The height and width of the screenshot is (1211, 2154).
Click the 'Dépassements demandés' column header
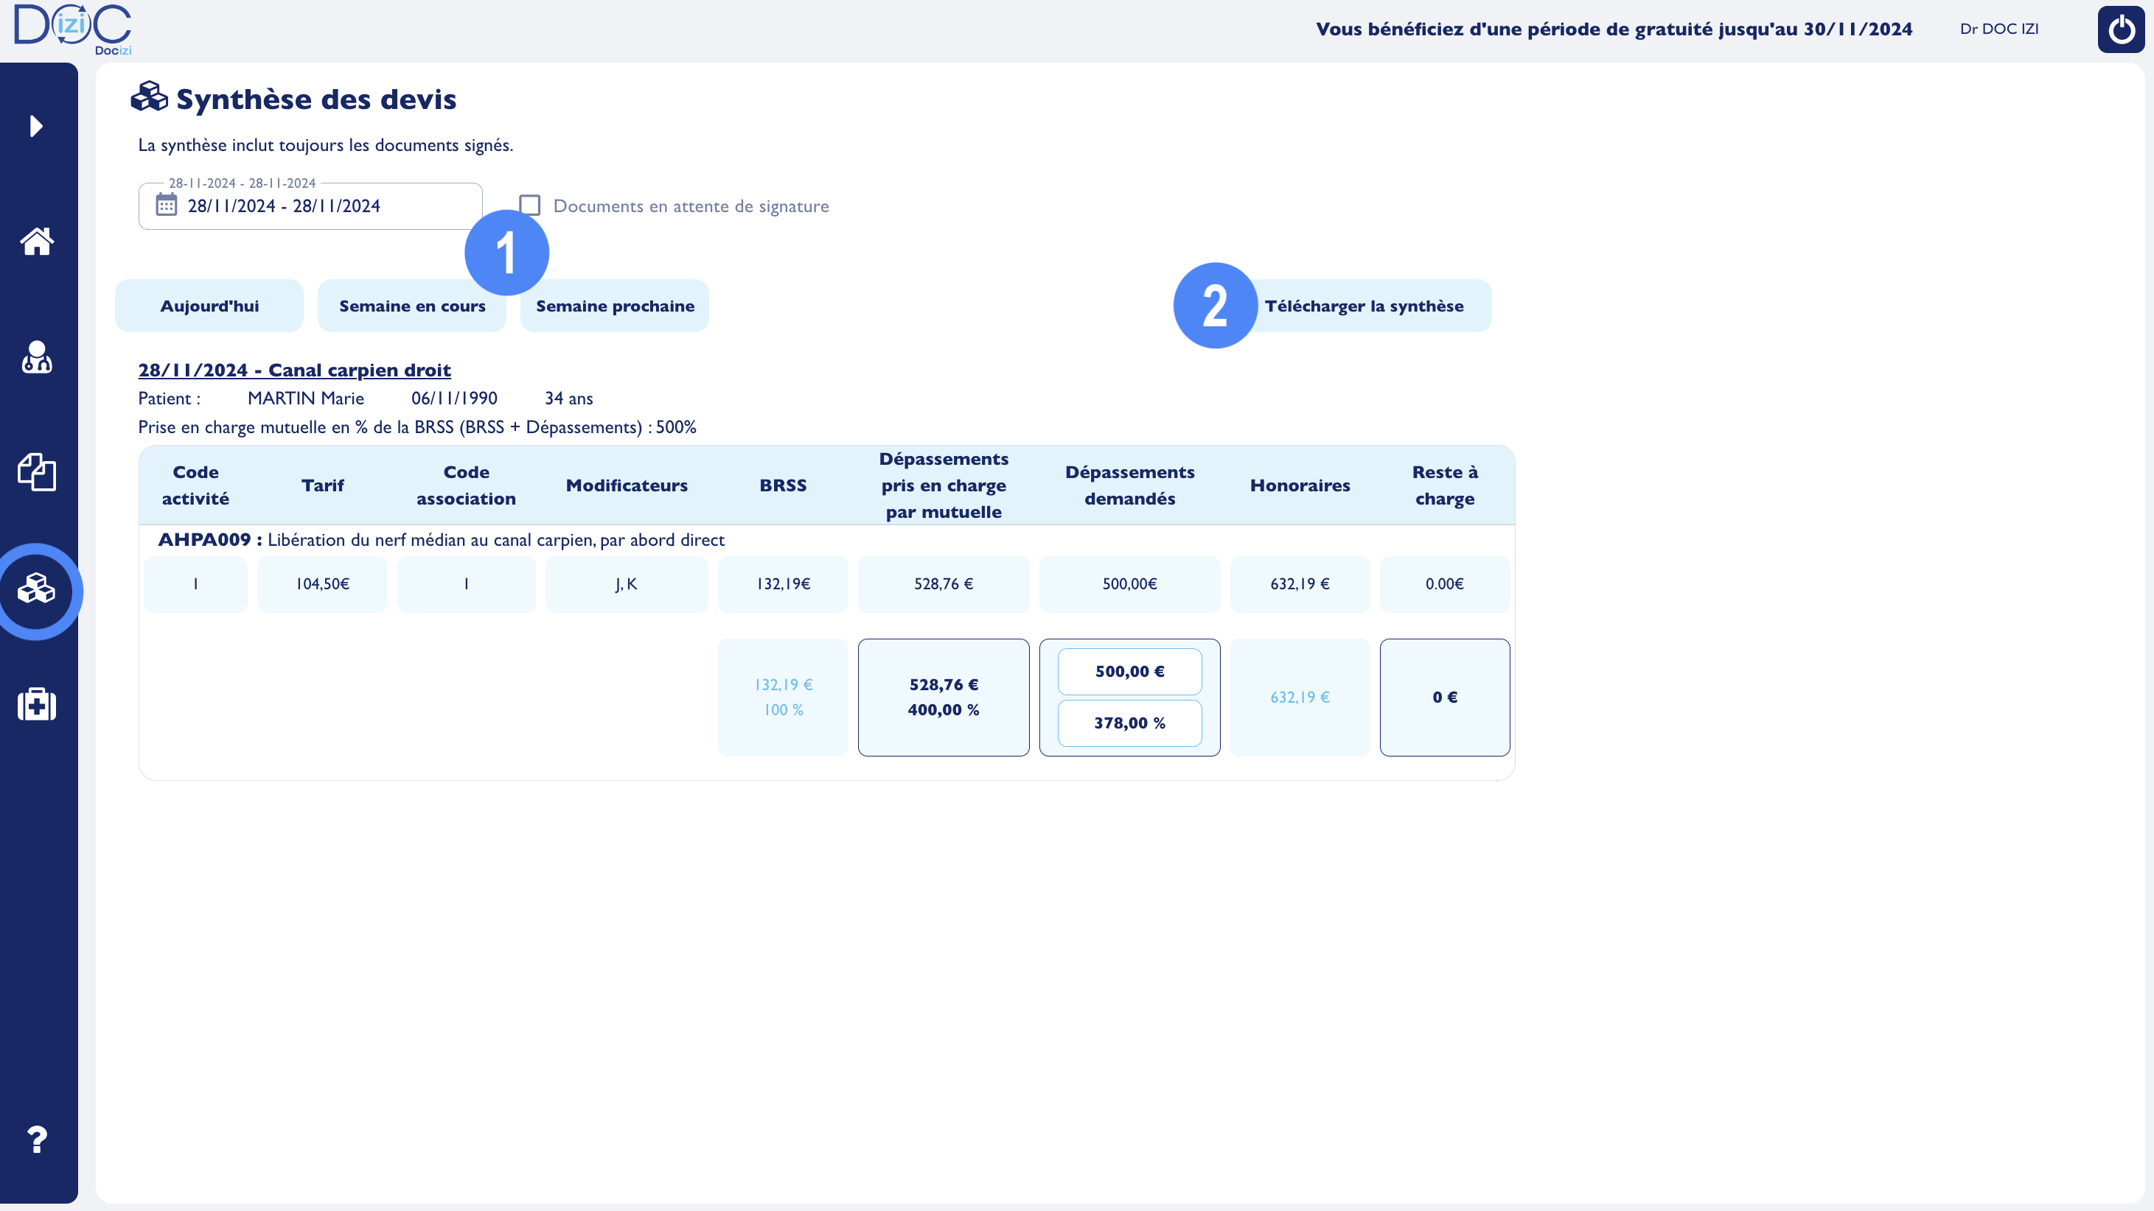tap(1129, 485)
